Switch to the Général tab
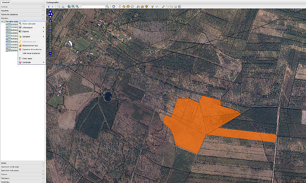This screenshot has width=306, height=183. pos(6,2)
